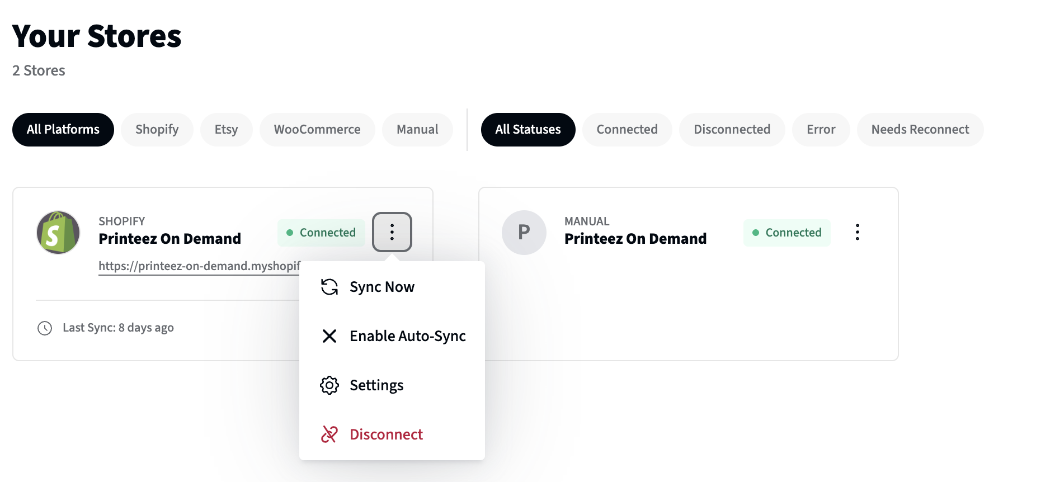Click the broken-link Disconnect icon

329,434
